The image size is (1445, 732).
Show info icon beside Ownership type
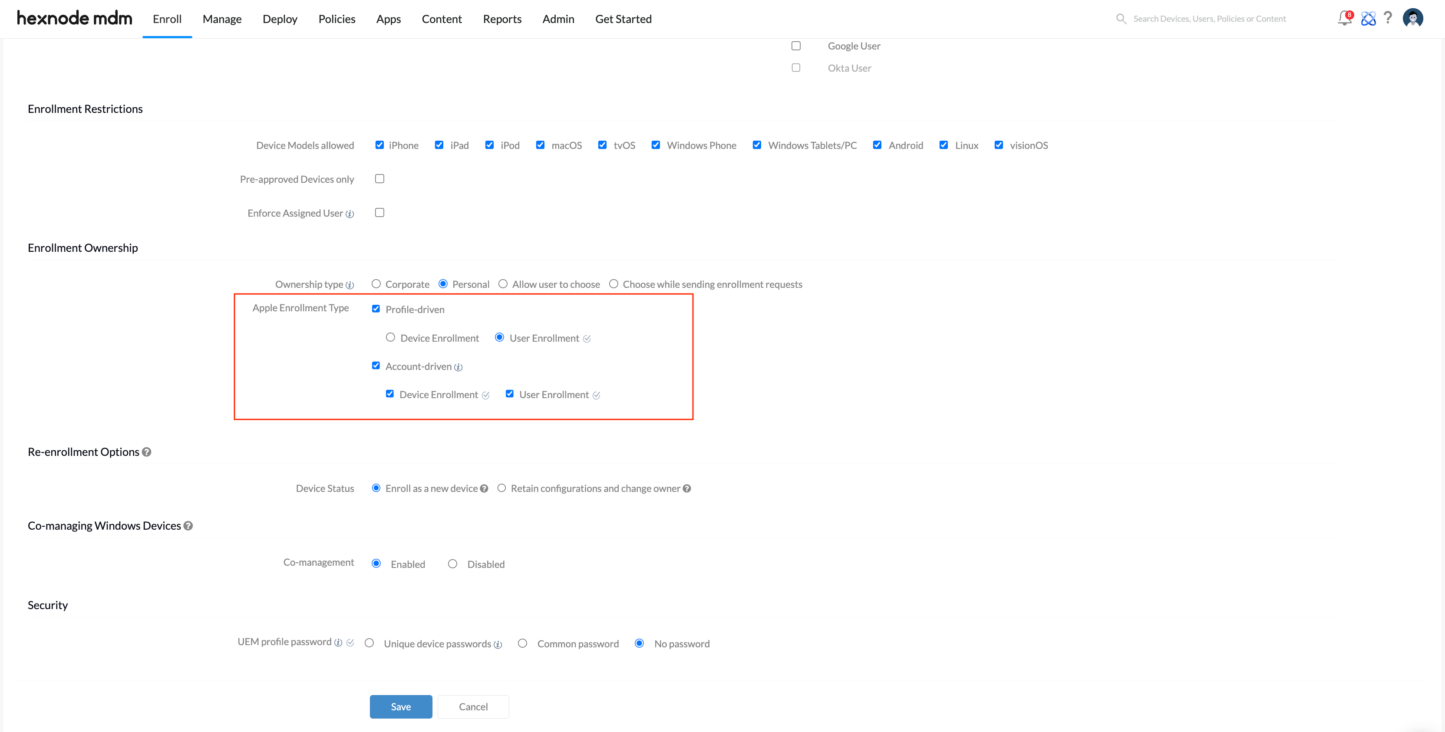click(350, 285)
